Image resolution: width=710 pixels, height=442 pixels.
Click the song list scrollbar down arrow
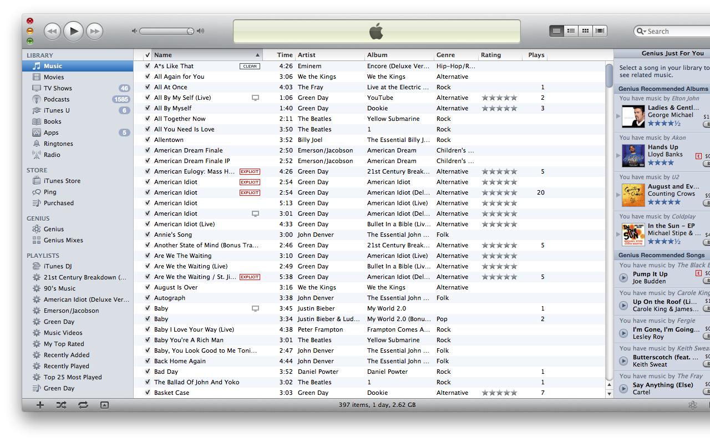tap(609, 394)
